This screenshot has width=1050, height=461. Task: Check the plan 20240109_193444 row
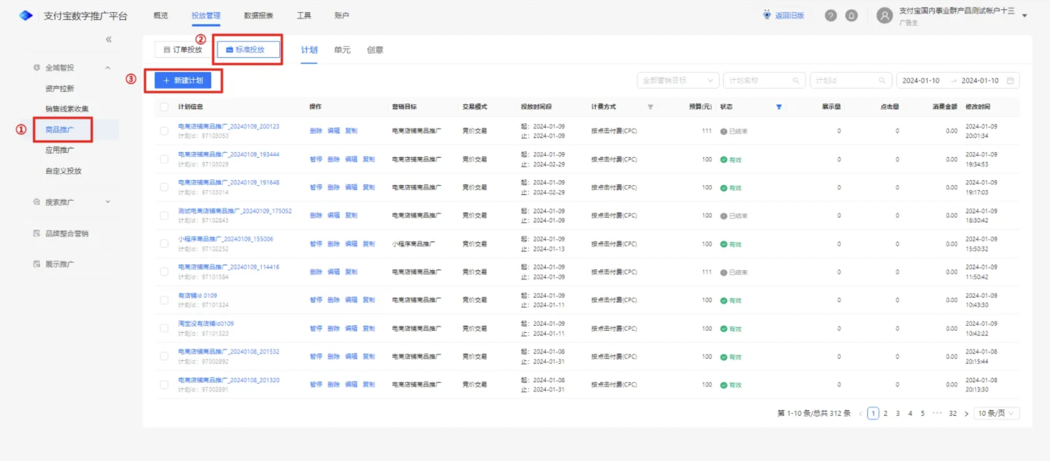point(164,159)
